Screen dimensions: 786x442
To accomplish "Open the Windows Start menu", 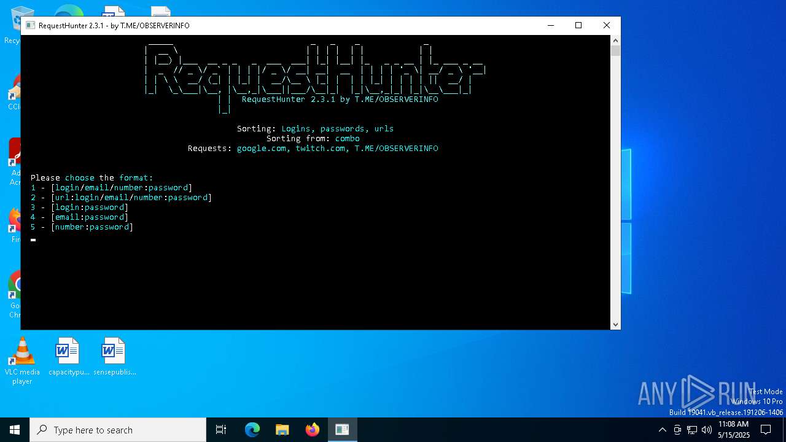I will 15,430.
